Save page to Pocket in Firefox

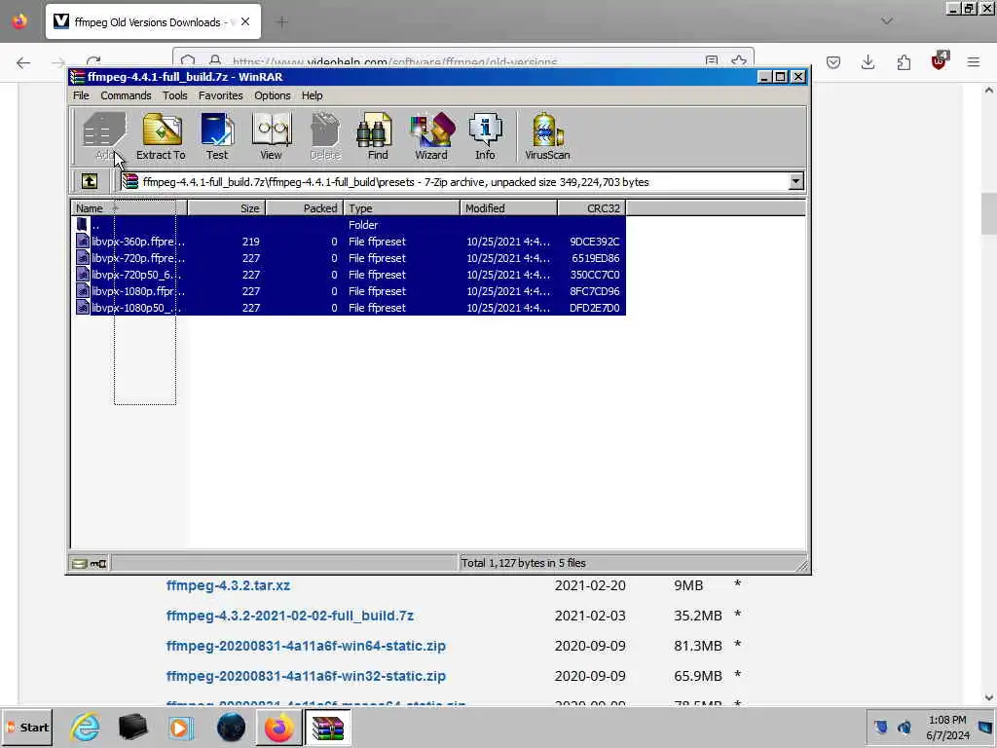833,62
